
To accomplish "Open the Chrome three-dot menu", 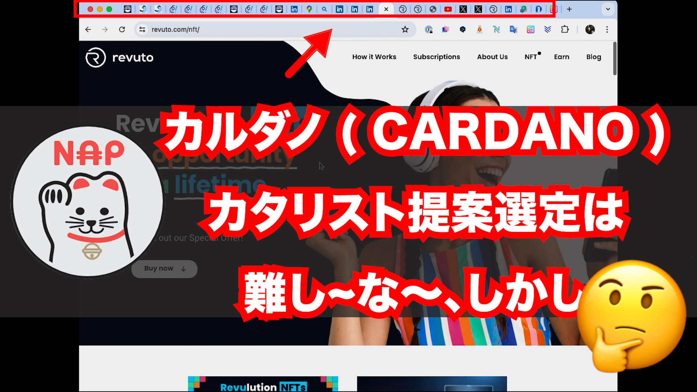I will click(x=607, y=29).
